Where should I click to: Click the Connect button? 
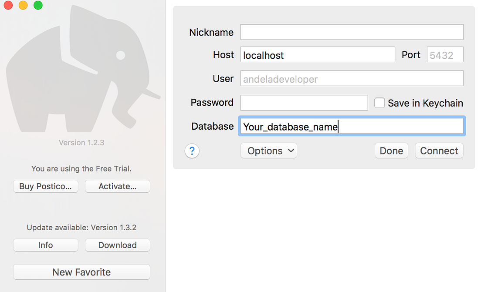click(439, 151)
